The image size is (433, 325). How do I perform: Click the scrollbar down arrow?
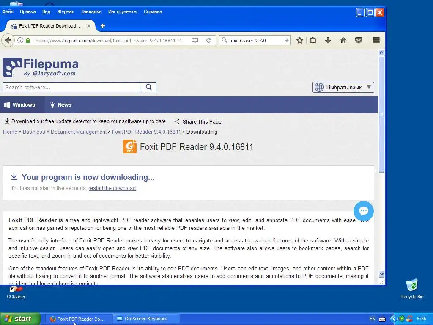(x=381, y=274)
